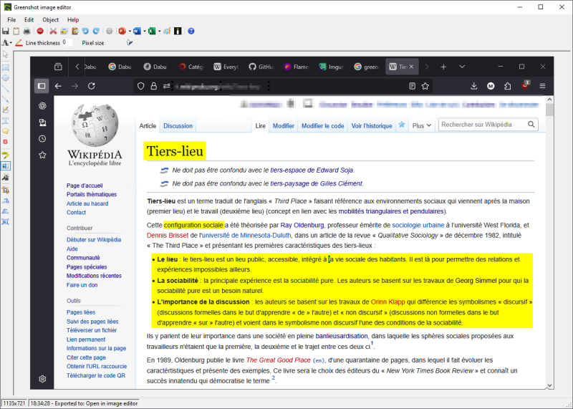Undo the last action
This screenshot has height=409, width=573.
click(x=85, y=31)
